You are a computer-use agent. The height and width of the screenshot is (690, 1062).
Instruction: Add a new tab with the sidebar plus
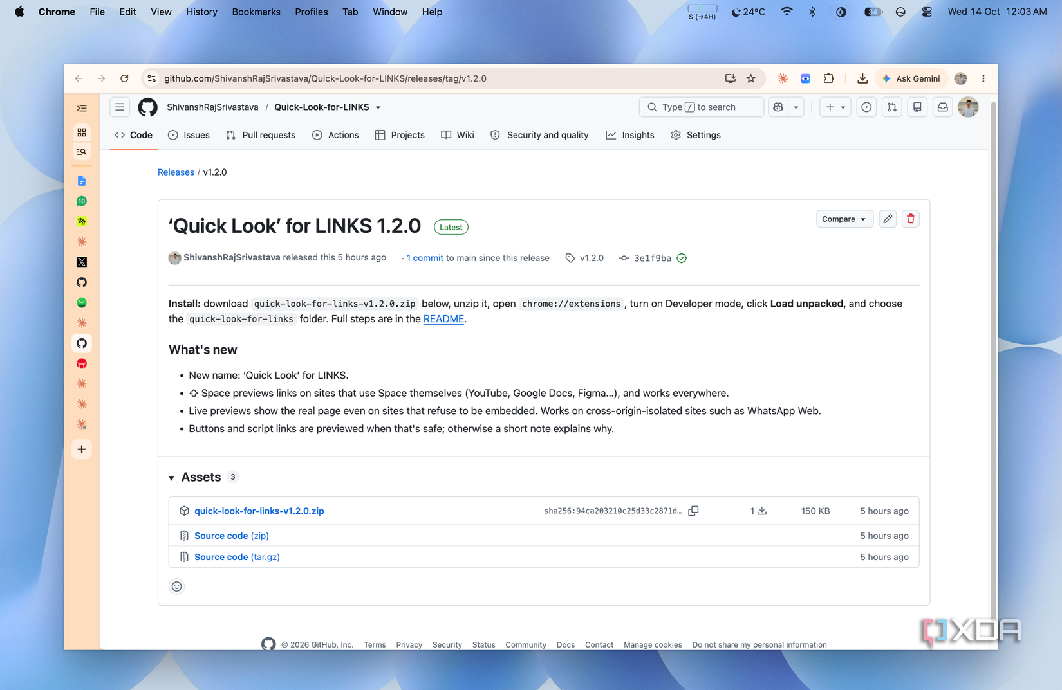82,449
